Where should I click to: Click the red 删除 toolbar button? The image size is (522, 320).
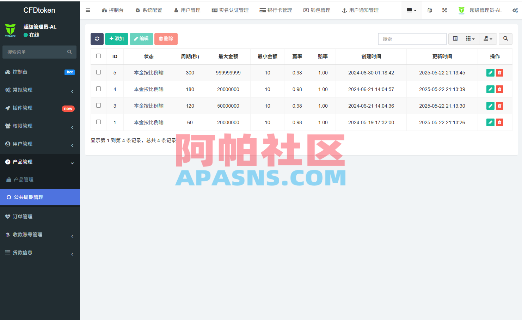click(x=166, y=39)
